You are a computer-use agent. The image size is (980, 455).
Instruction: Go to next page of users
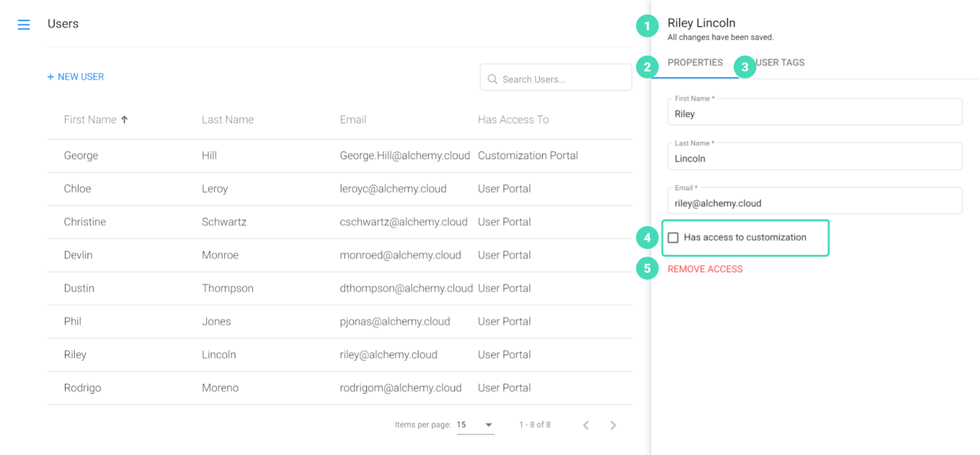(x=613, y=425)
